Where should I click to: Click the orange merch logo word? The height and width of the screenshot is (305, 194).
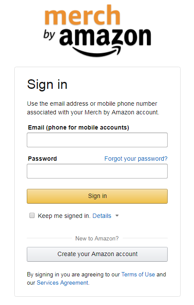83,15
